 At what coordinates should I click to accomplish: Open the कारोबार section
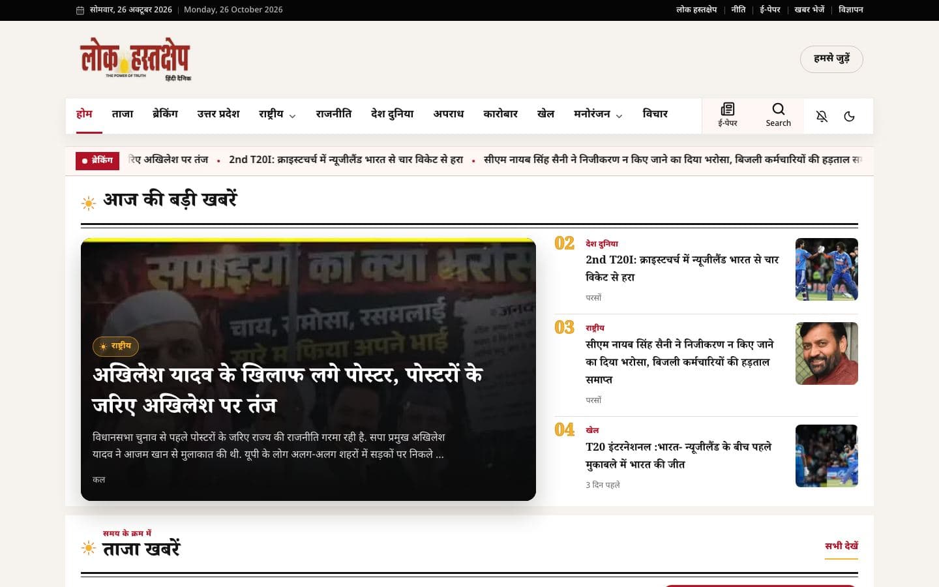pyautogui.click(x=500, y=114)
